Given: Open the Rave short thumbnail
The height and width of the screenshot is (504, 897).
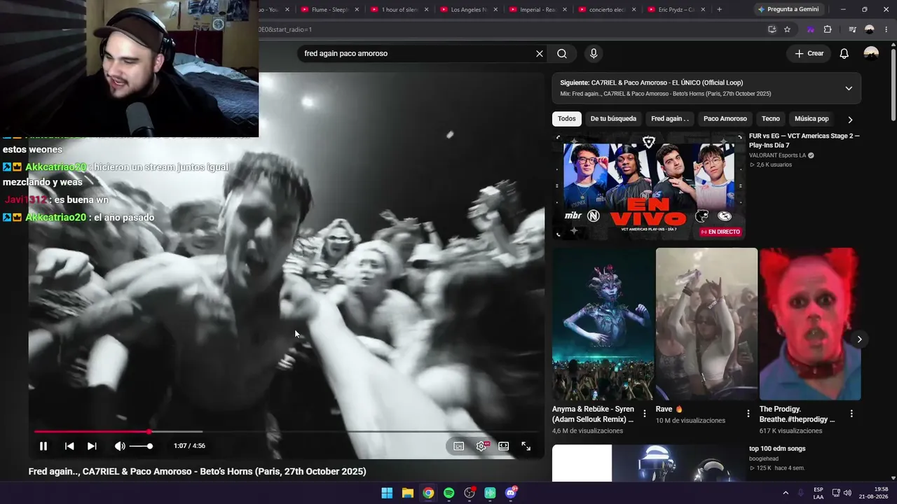Looking at the screenshot, I should click(706, 324).
